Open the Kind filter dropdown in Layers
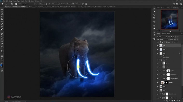 point(161,37)
